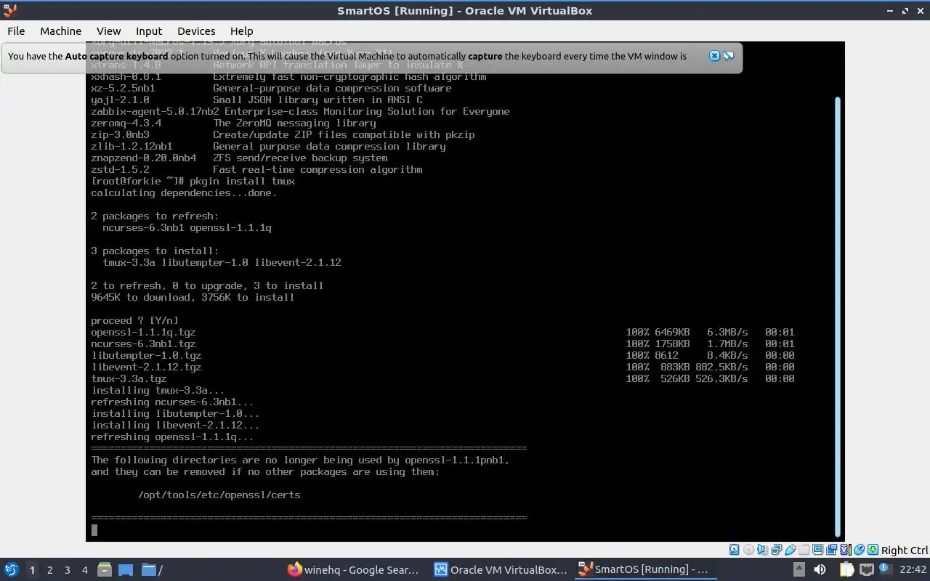Click the removable media eject tray icon
The height and width of the screenshot is (581, 930).
pyautogui.click(x=799, y=569)
